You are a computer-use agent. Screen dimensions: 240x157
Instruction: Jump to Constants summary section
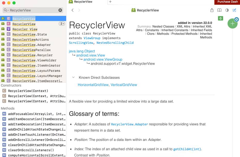(x=152, y=30)
